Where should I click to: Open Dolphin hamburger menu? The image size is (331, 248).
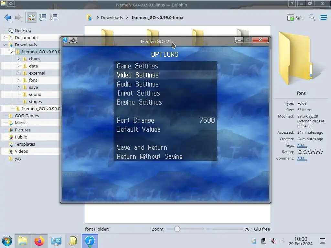tap(323, 17)
